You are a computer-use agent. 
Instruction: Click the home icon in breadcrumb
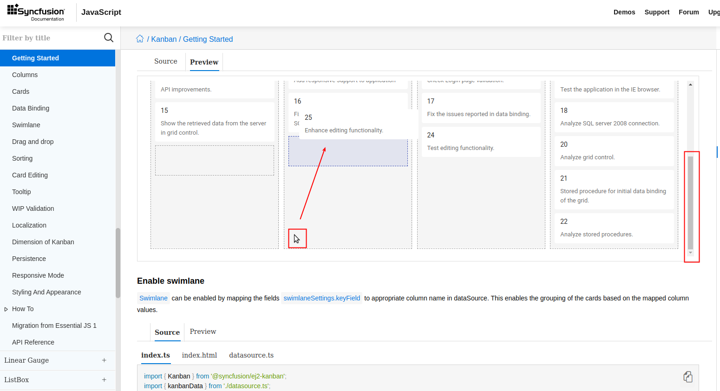[140, 39]
